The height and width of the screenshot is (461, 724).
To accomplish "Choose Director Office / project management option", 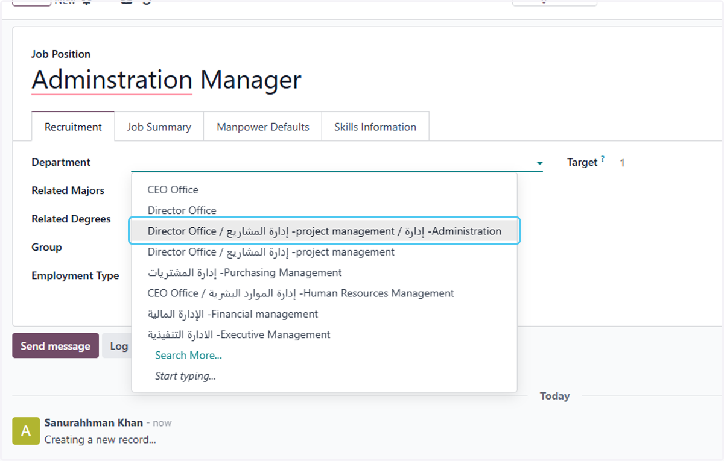I will coord(324,252).
